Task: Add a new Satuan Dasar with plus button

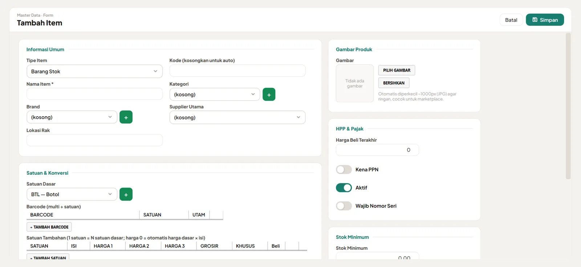Action: [126, 194]
